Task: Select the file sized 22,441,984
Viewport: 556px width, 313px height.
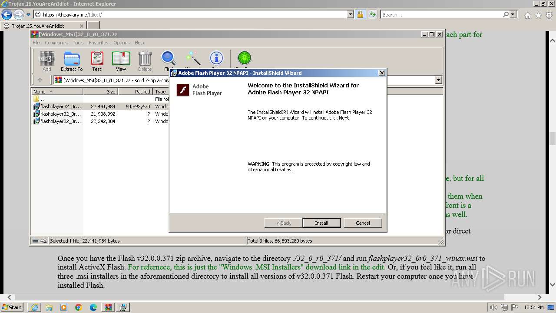Action: pos(100,106)
